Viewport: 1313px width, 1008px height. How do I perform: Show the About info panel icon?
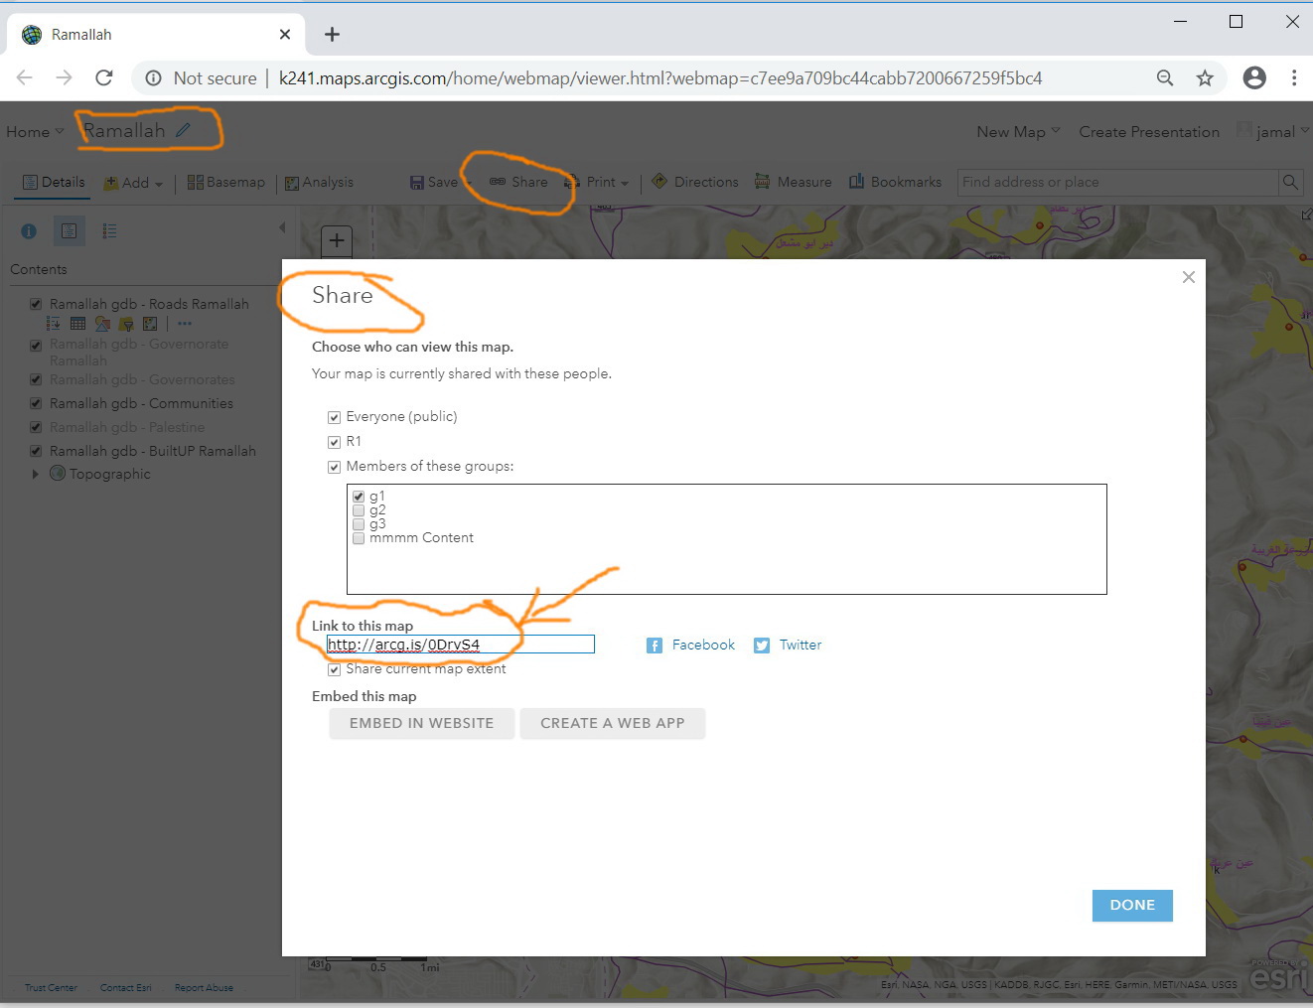click(x=29, y=230)
